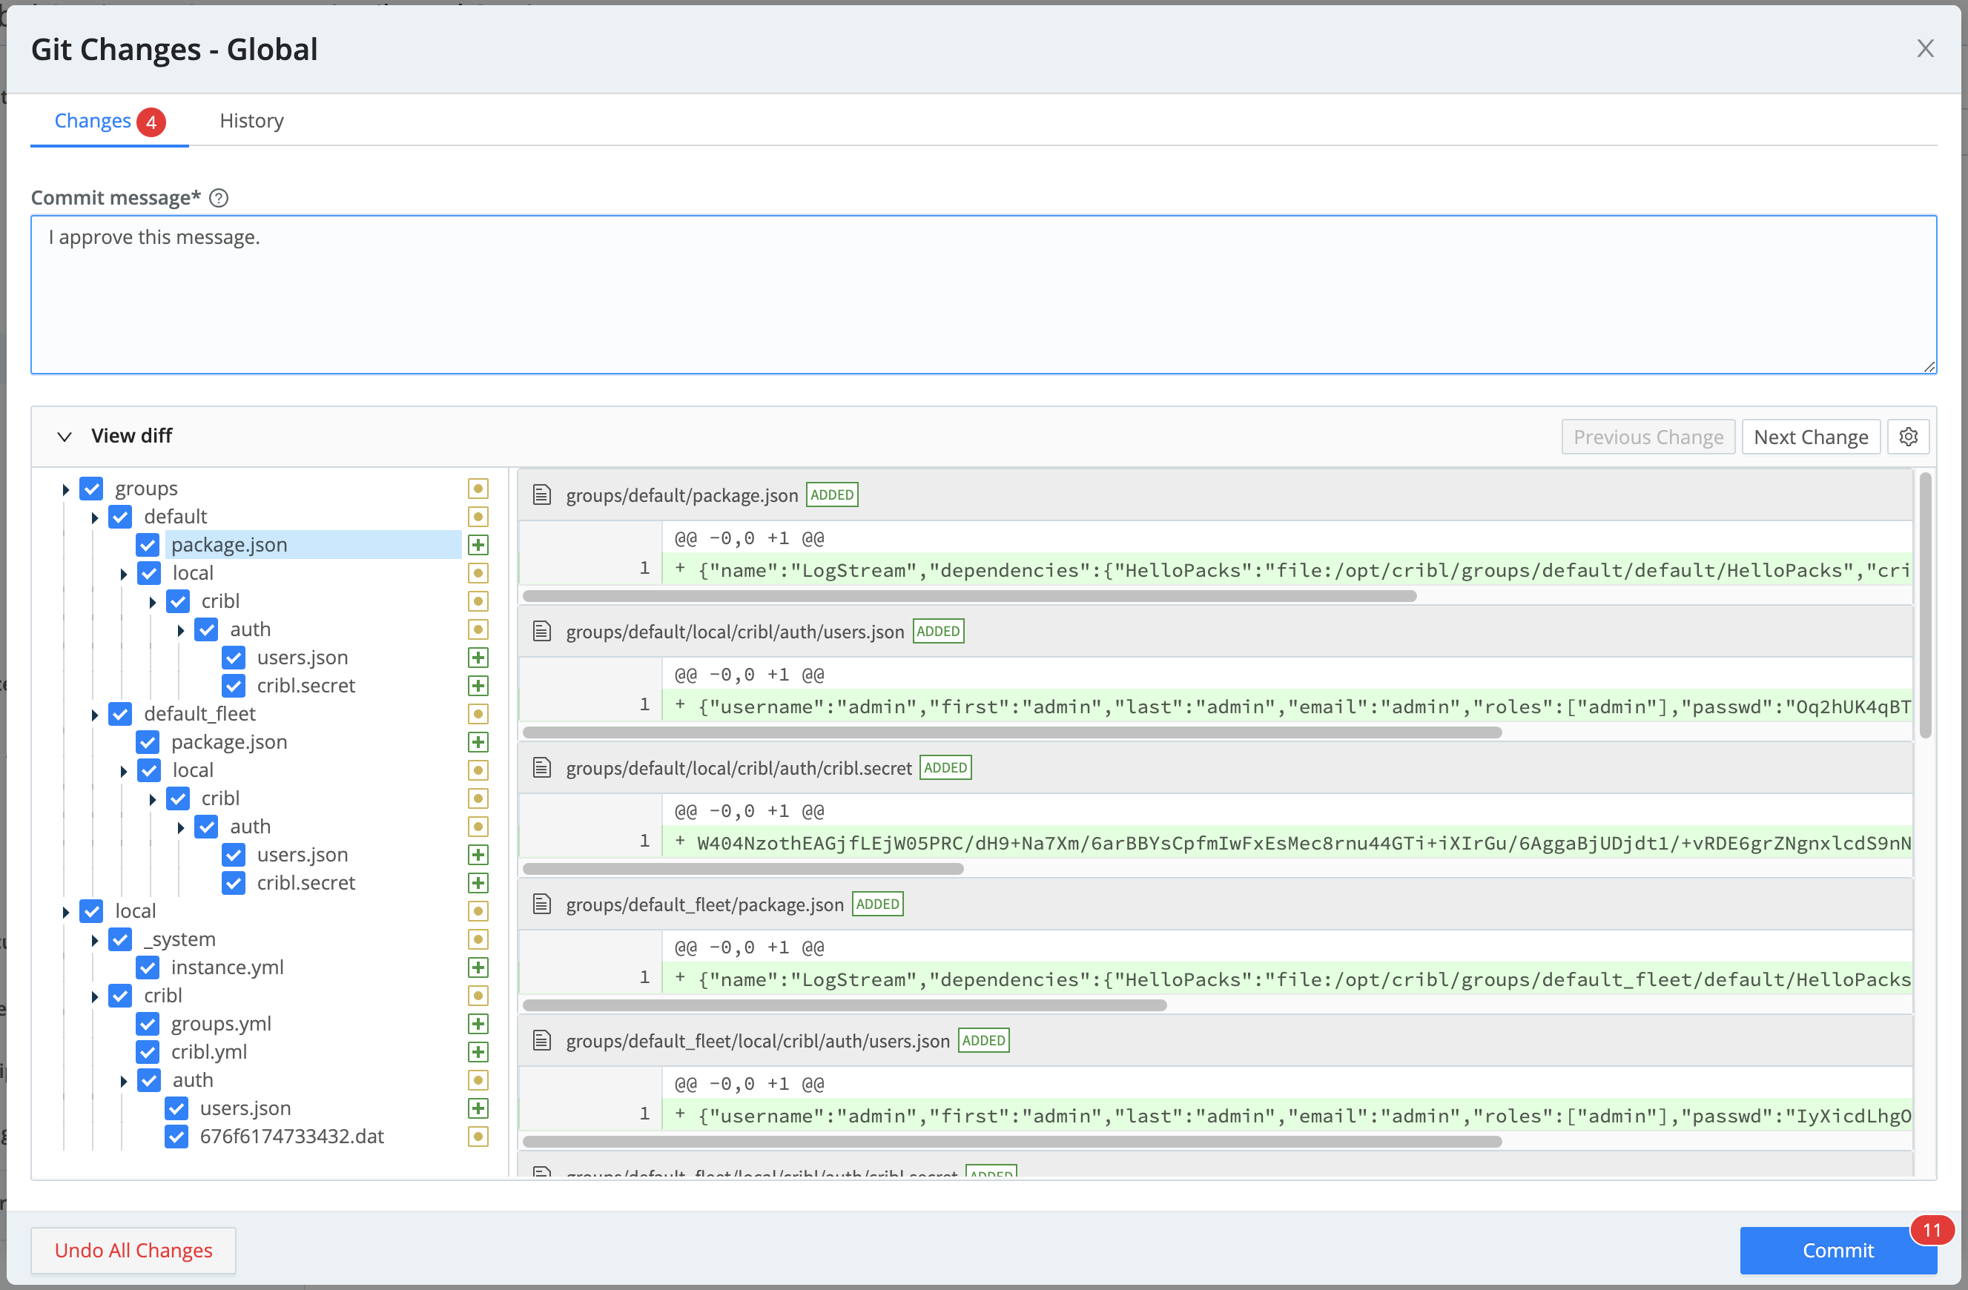Click help icon beside Commit message
Screen dimensions: 1968x1290
click(x=218, y=198)
